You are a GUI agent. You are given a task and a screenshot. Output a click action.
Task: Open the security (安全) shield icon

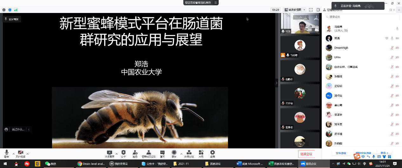124,153
